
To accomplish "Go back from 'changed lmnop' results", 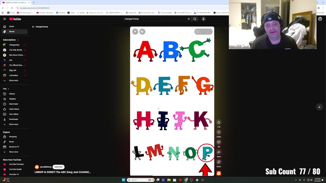I will point(33,27).
